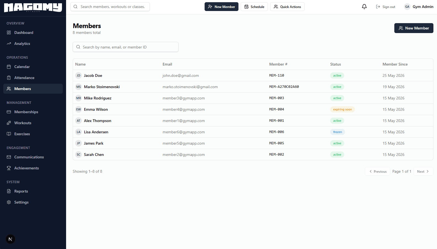The width and height of the screenshot is (437, 249).
Task: Click New Member button beside Members heading
Action: point(414,28)
